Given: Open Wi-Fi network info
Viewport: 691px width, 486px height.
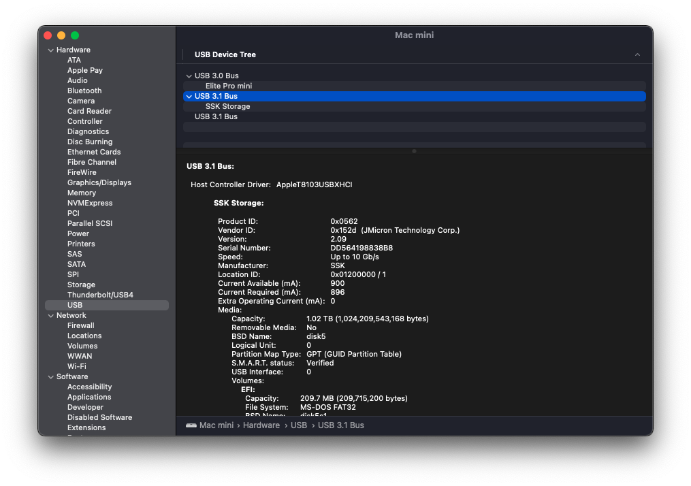Looking at the screenshot, I should [77, 367].
